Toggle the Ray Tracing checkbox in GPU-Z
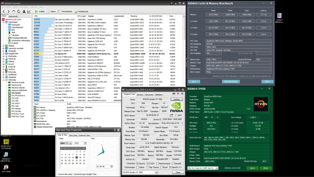The height and width of the screenshot is (177, 314). click(x=148, y=167)
